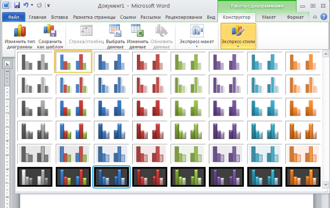Screen dimensions: 330x208
Task: Select the highlighted multicolor style in first row
Action: tap(73, 61)
